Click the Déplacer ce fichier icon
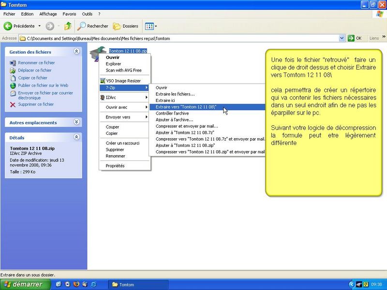This screenshot has width=387, height=290. click(13, 71)
